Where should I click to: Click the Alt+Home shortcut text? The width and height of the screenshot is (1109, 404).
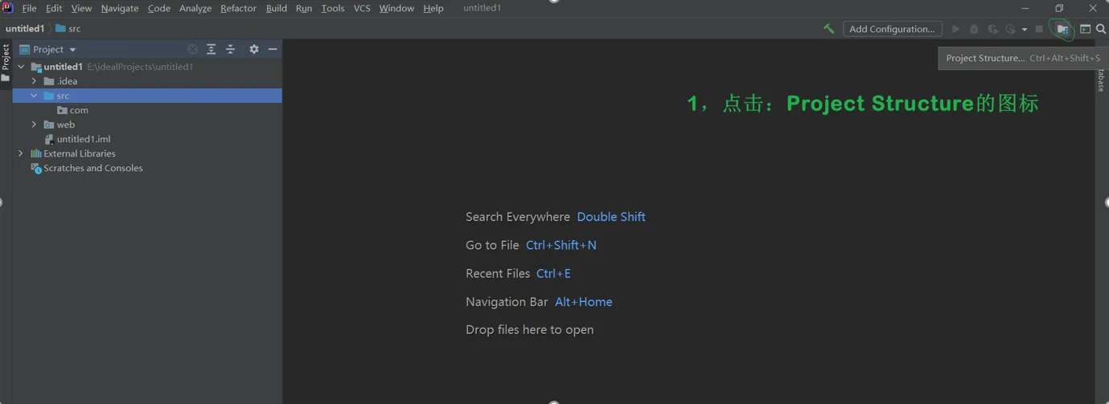[x=584, y=302]
